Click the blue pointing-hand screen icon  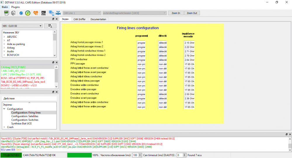tap(51, 13)
